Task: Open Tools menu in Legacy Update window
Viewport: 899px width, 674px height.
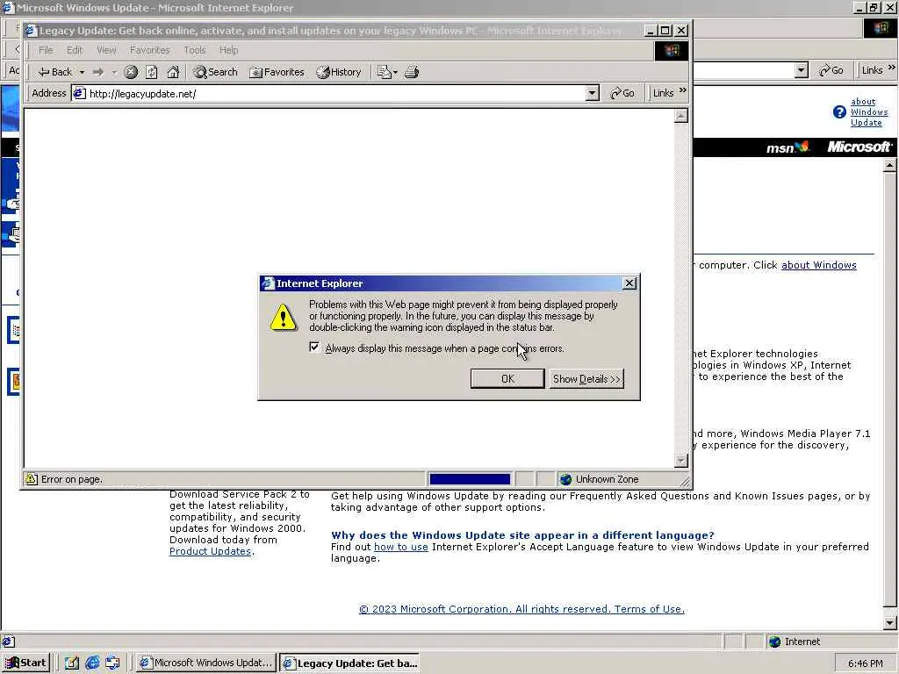Action: [x=194, y=50]
